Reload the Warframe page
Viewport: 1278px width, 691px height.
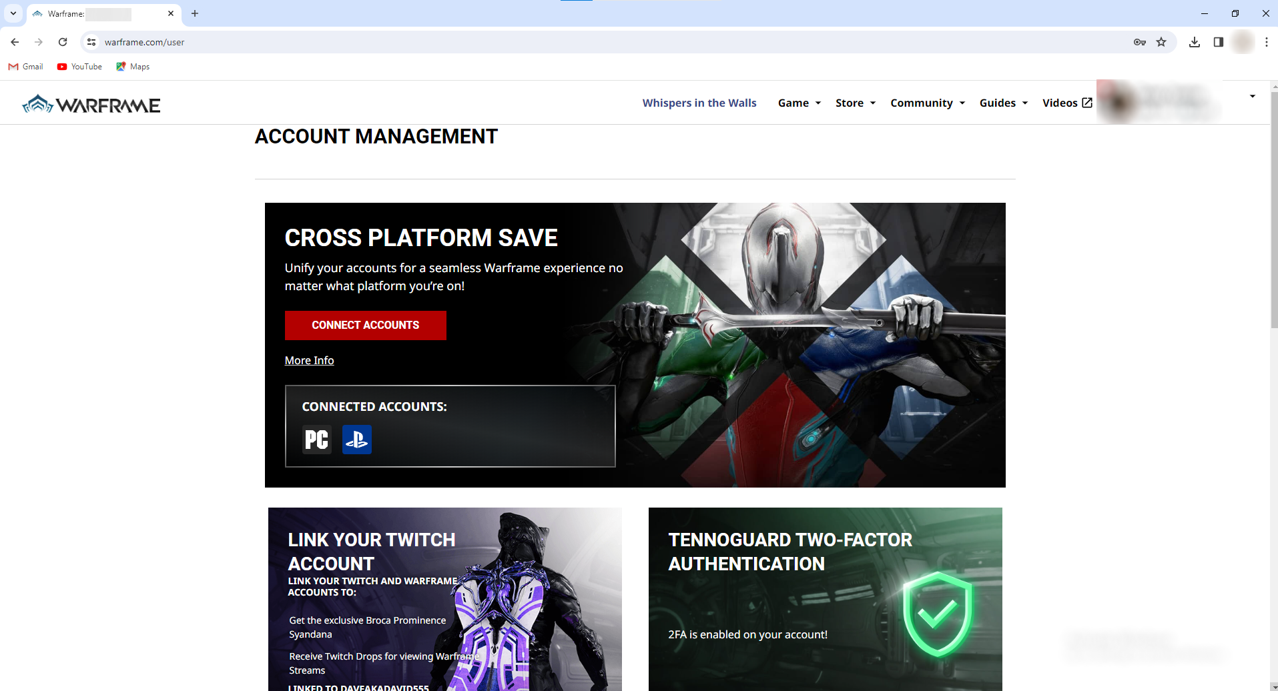click(63, 42)
